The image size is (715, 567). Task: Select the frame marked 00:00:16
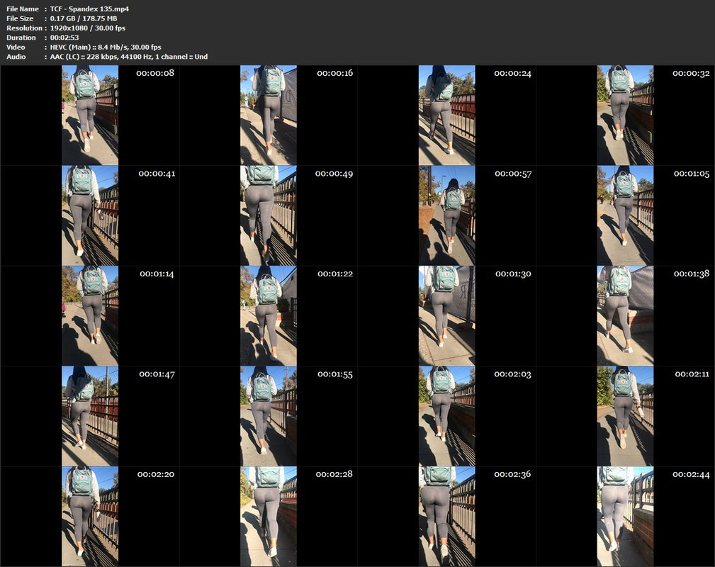pos(268,116)
